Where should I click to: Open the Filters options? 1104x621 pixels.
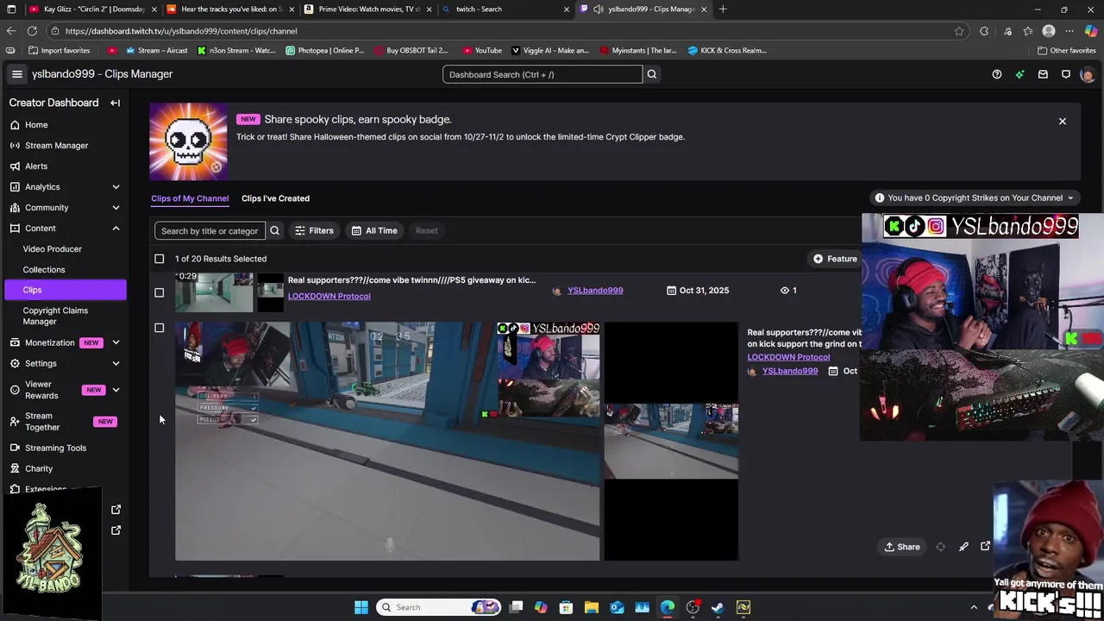[x=314, y=230]
